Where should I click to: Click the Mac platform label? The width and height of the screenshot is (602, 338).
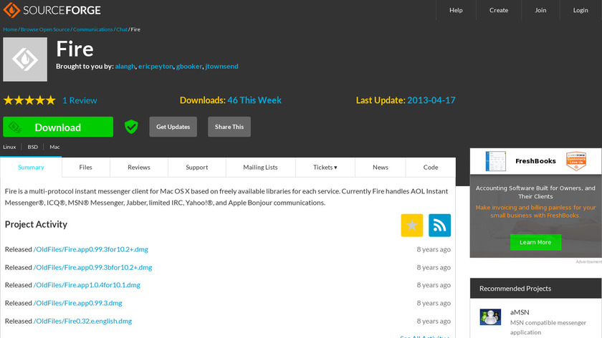(54, 147)
